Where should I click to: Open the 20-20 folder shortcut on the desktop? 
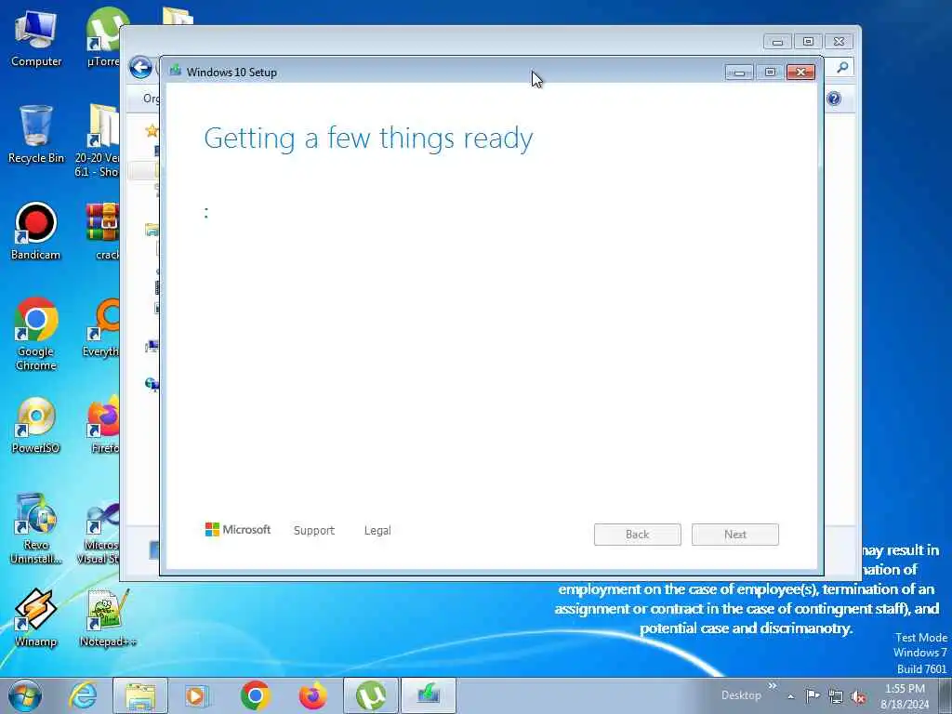point(97,140)
